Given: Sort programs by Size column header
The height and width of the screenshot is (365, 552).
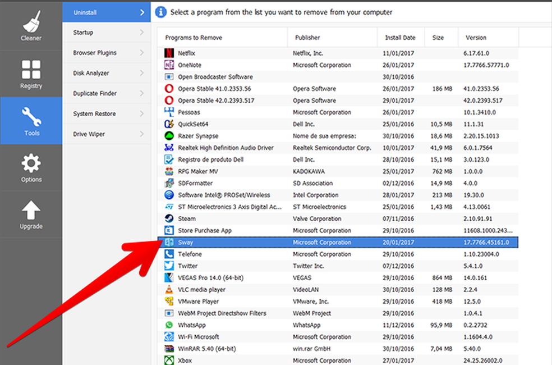Looking at the screenshot, I should (x=438, y=38).
